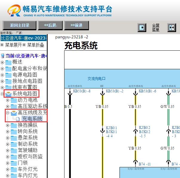The width and height of the screenshot is (180, 178).
Task: Click the 换挡操纵 folder icon
Action: point(14,126)
